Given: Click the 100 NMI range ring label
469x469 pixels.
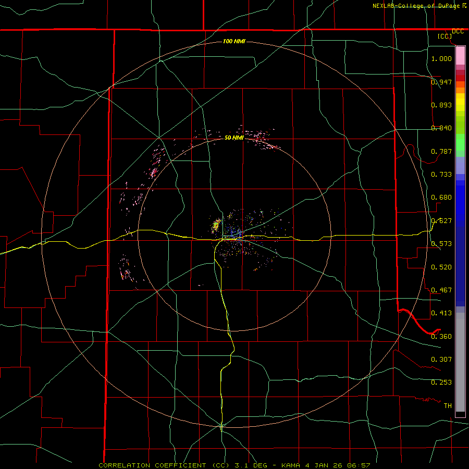Looking at the screenshot, I should pos(234,41).
